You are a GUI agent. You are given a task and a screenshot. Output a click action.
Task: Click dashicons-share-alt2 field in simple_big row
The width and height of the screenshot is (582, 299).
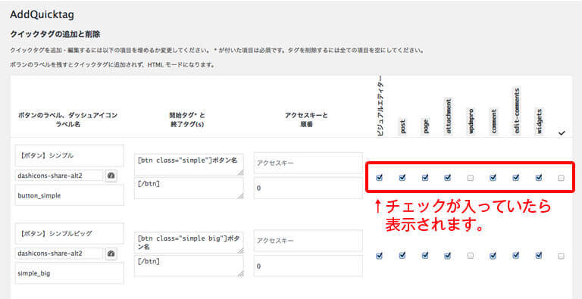59,254
